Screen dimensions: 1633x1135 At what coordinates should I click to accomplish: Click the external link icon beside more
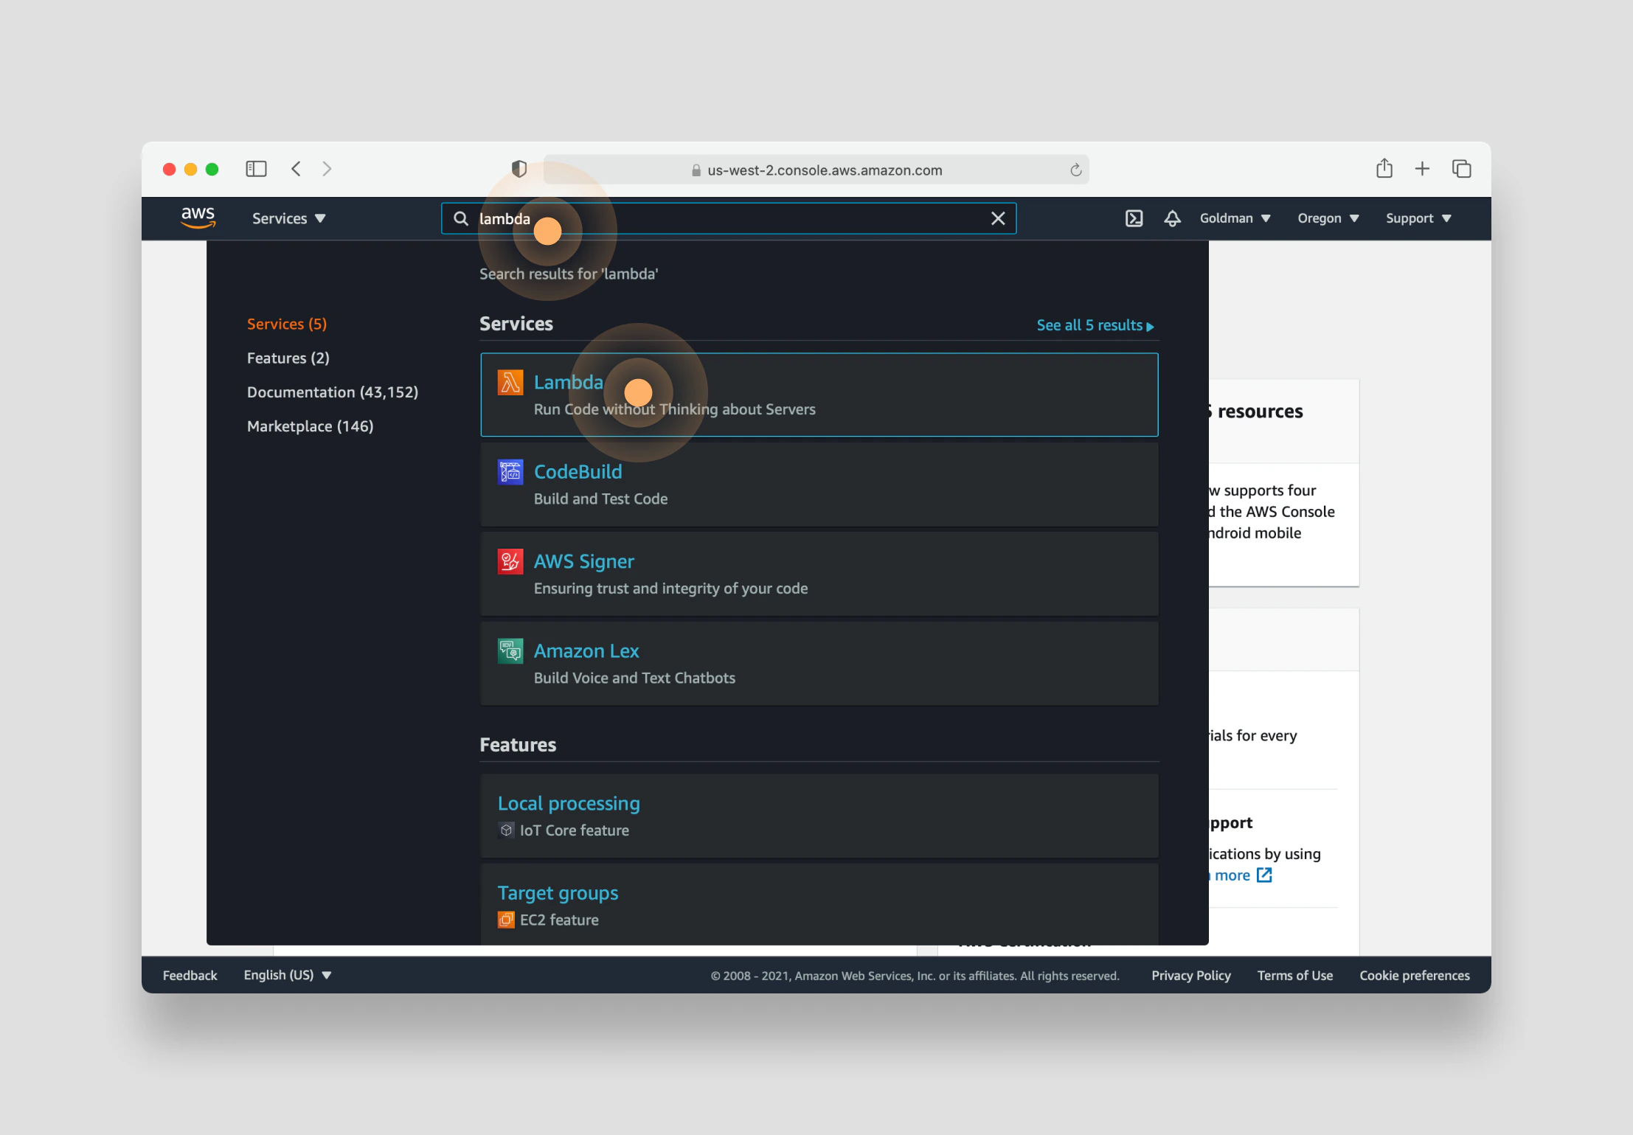pos(1264,875)
